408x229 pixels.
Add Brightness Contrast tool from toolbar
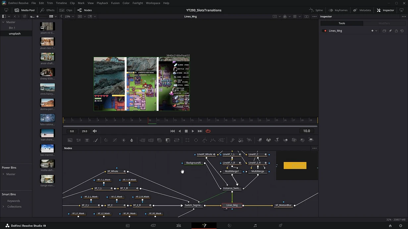(124, 140)
